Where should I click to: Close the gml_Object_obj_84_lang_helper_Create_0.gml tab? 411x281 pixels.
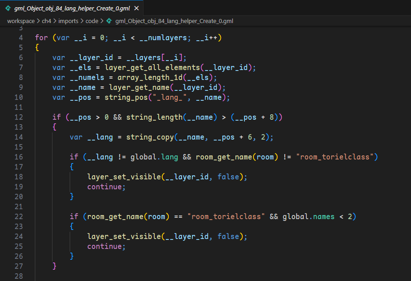[x=136, y=9]
